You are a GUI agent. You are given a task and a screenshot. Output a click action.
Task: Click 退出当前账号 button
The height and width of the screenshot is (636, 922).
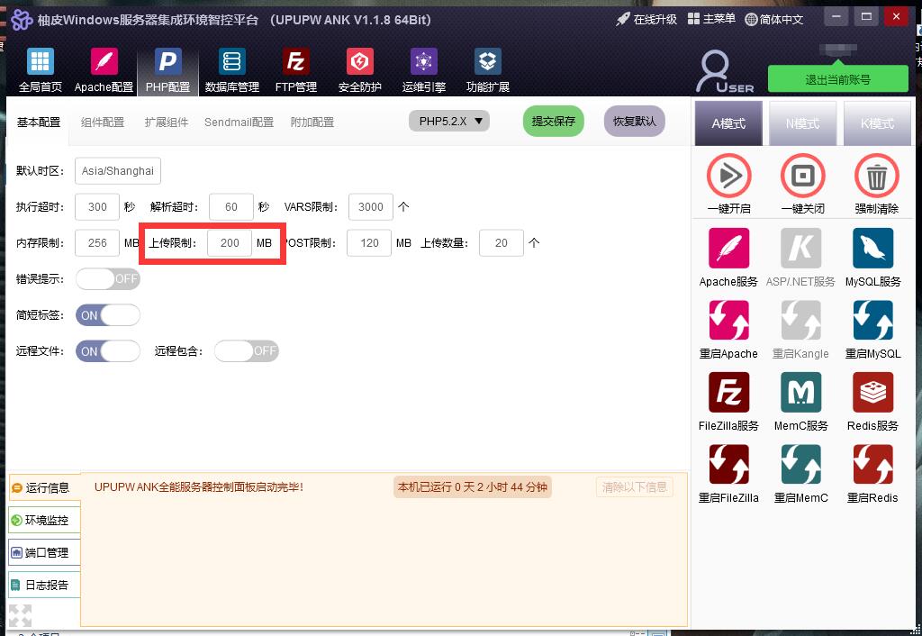(x=838, y=79)
